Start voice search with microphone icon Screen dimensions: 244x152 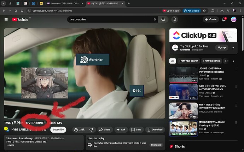(x=174, y=19)
